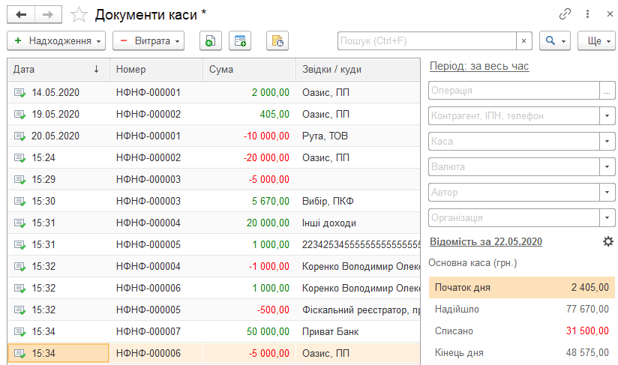This screenshot has height=365, width=618.
Task: Select the cell Вибір, ПКФ
Action: click(x=358, y=201)
